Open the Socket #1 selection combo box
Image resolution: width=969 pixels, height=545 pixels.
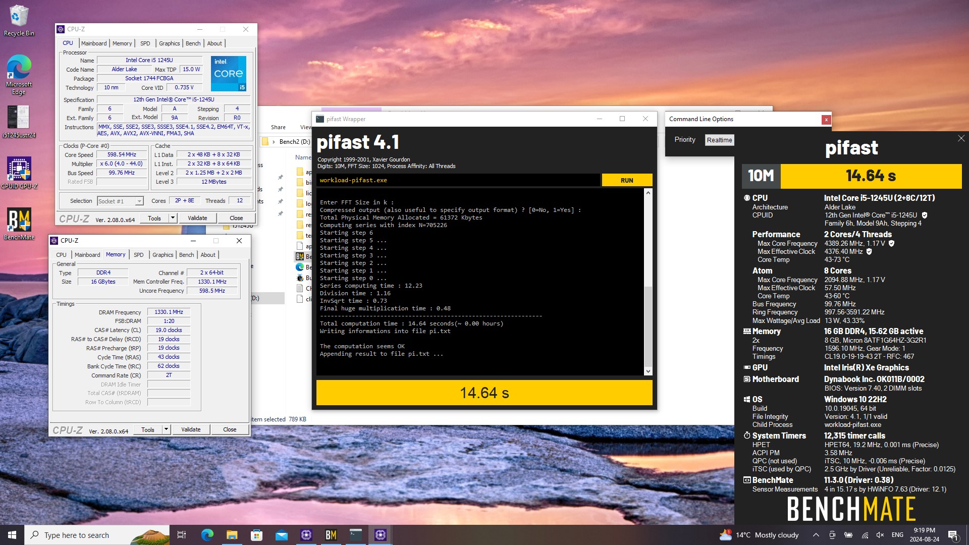[x=120, y=201]
